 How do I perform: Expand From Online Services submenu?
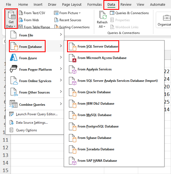click(35, 80)
